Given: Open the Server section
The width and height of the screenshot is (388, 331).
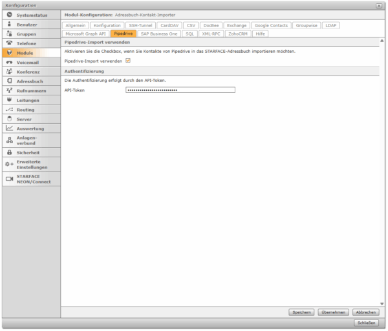Looking at the screenshot, I should pos(32,119).
